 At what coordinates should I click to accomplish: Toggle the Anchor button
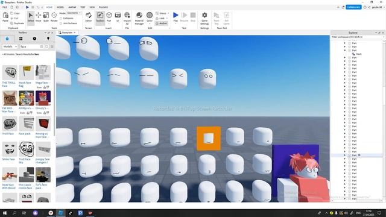coord(162,23)
